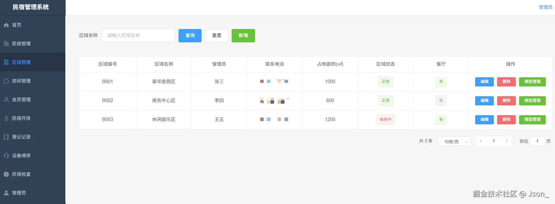Viewport: 555px width, 204px height.
Task: Open 楼层管理 for B003
Action: pos(532,120)
